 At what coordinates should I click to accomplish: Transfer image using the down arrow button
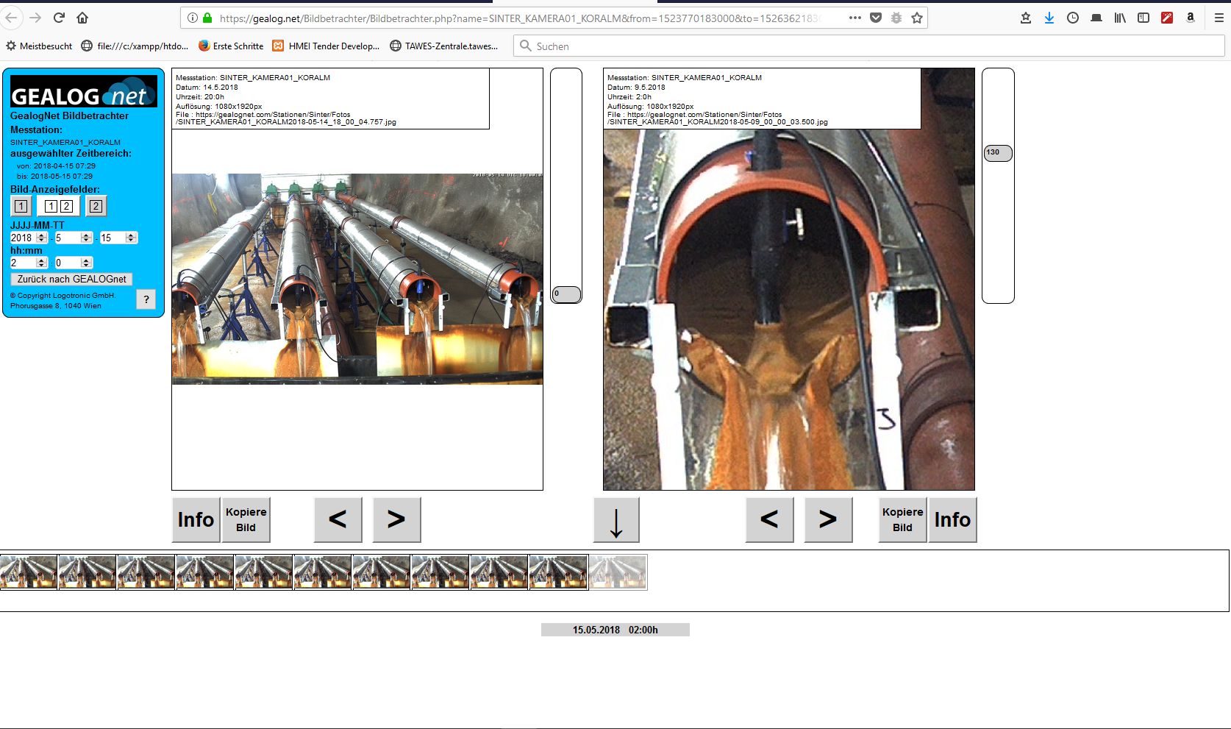[615, 520]
